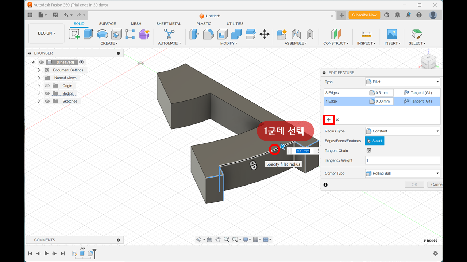Open the DESIGN workspace dropdown

46,33
